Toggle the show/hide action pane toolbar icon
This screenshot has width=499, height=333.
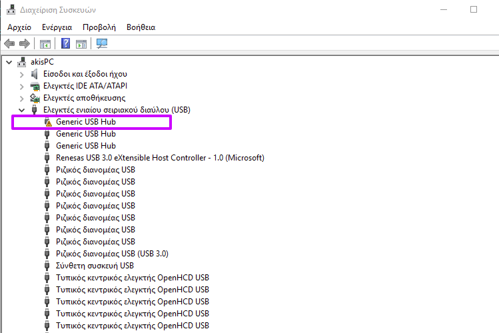click(81, 43)
